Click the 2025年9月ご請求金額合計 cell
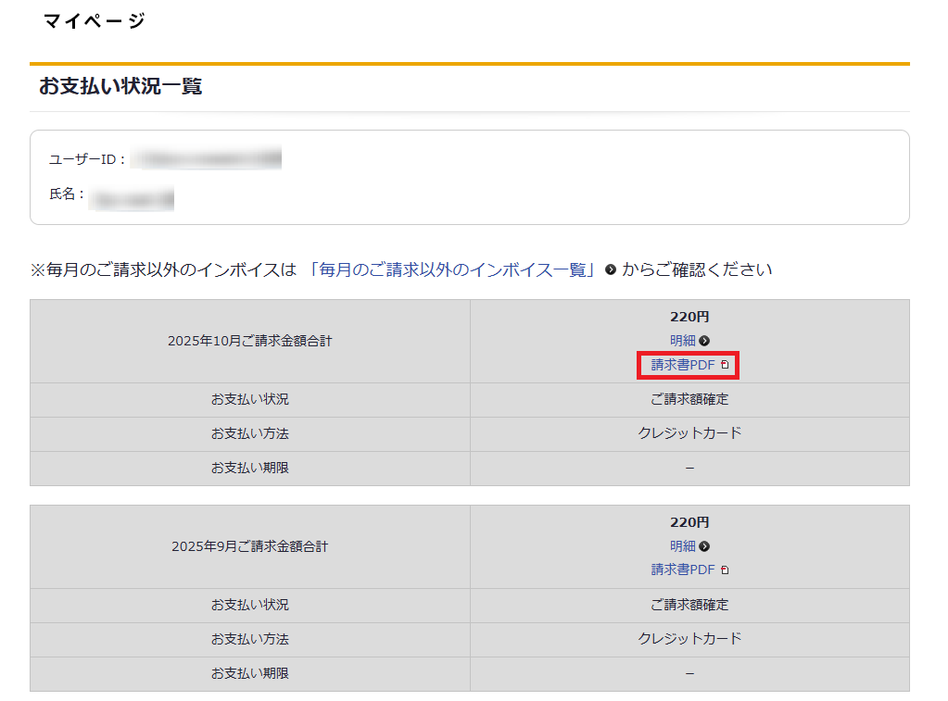 point(249,546)
